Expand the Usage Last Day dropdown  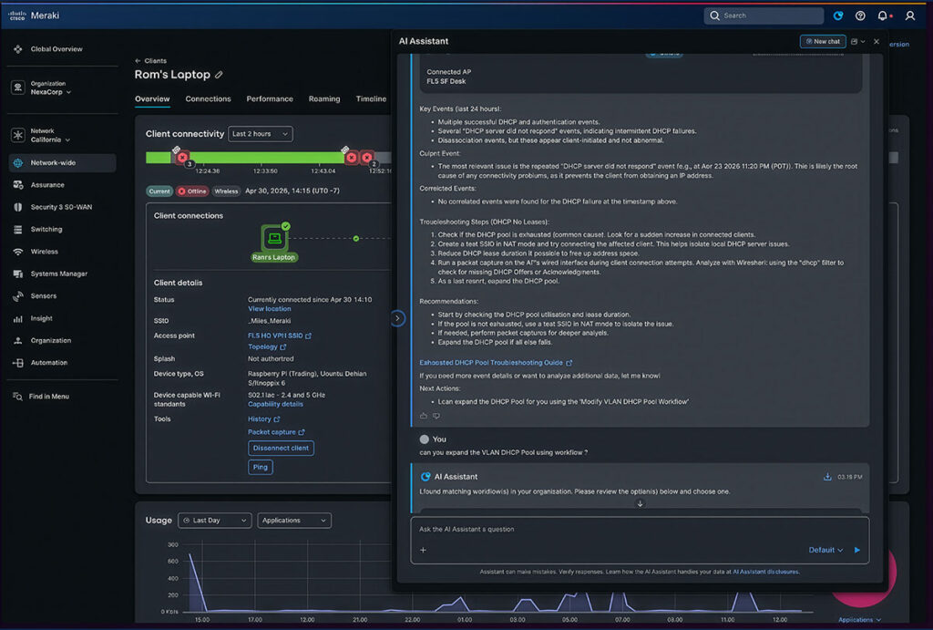point(215,521)
